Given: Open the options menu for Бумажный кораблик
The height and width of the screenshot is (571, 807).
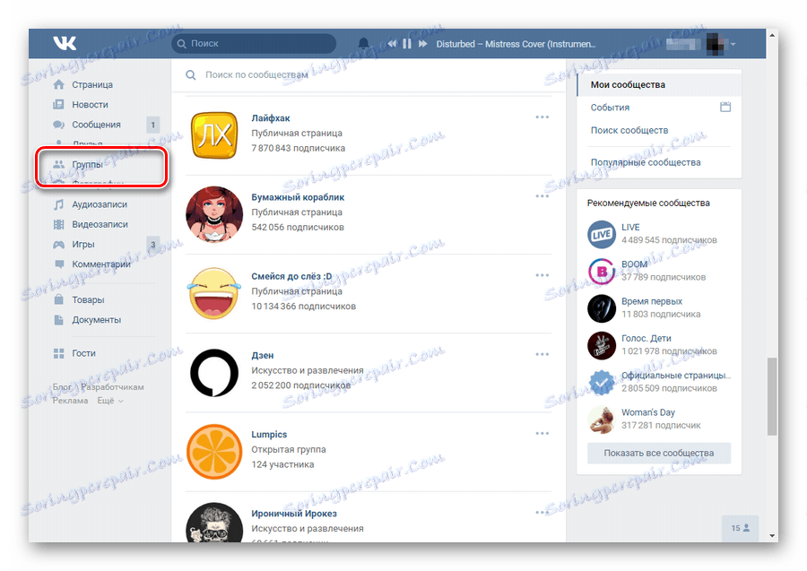Looking at the screenshot, I should coord(542,195).
